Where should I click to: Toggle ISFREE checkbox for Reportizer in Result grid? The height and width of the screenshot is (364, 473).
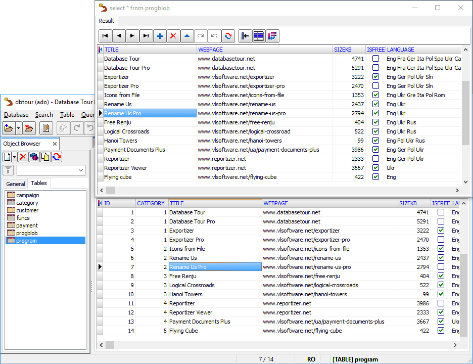(x=375, y=159)
